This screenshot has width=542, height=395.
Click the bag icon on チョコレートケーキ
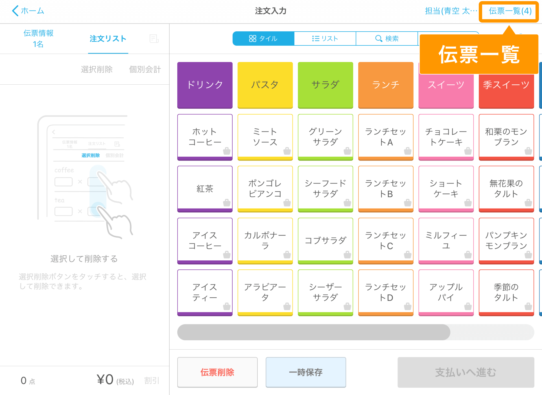(468, 151)
